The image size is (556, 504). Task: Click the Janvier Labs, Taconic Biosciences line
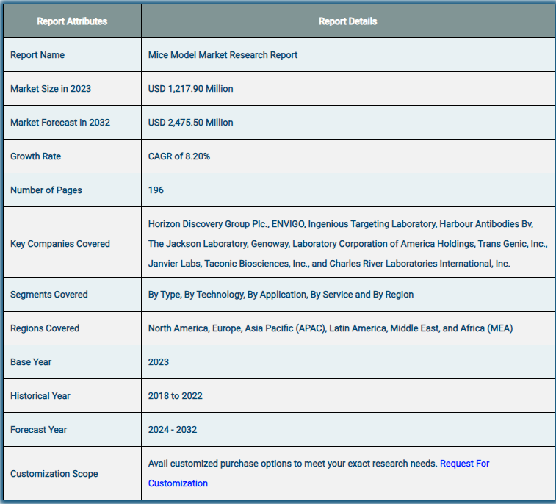329,264
